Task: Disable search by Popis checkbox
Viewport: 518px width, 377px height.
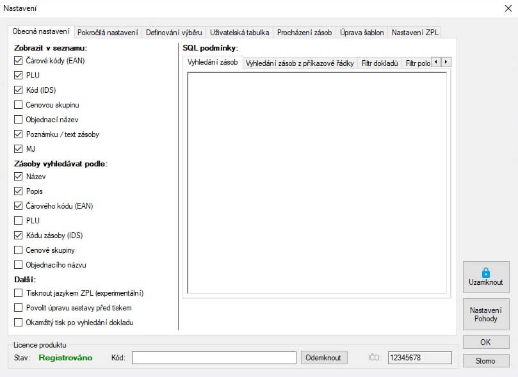Action: click(19, 191)
